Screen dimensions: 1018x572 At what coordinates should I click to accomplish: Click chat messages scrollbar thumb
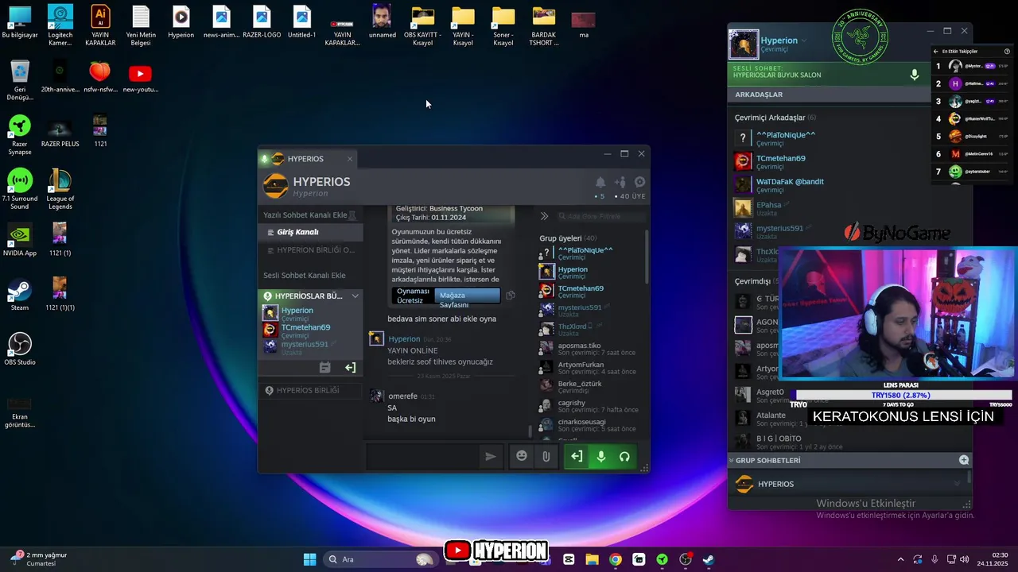point(530,431)
